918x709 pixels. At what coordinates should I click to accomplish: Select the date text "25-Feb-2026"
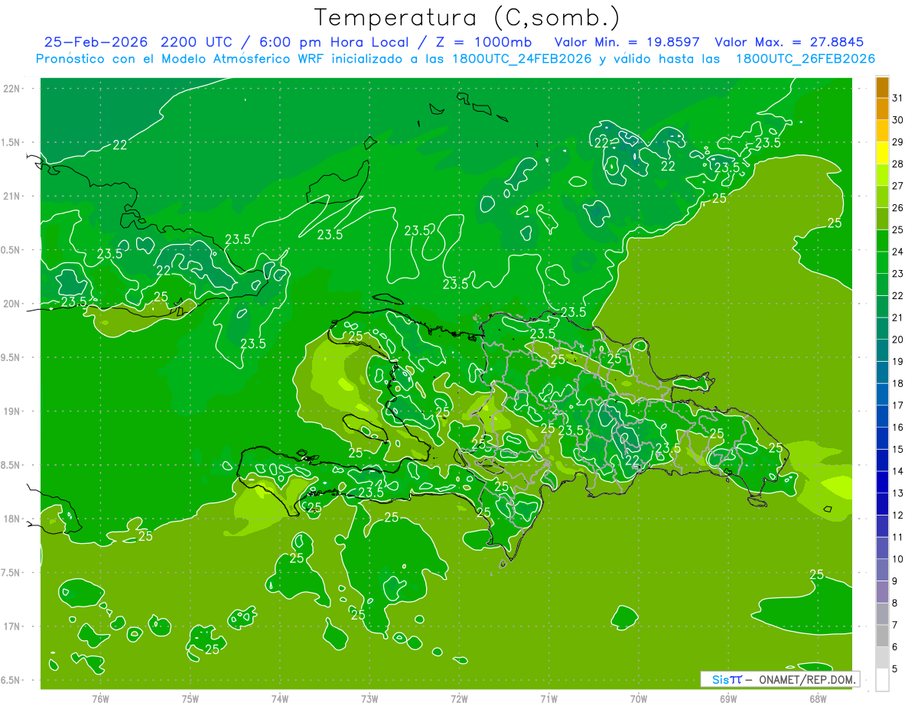95,42
